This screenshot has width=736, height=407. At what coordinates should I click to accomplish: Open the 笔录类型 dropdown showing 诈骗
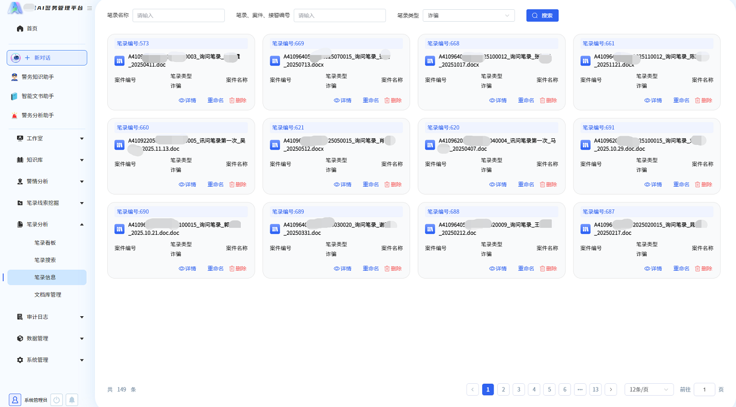pyautogui.click(x=468, y=15)
